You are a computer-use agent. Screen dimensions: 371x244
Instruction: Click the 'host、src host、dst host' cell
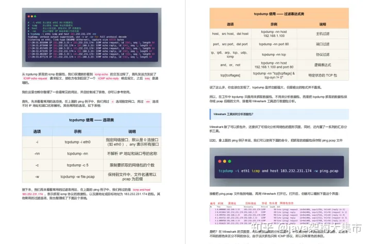coord(230,34)
